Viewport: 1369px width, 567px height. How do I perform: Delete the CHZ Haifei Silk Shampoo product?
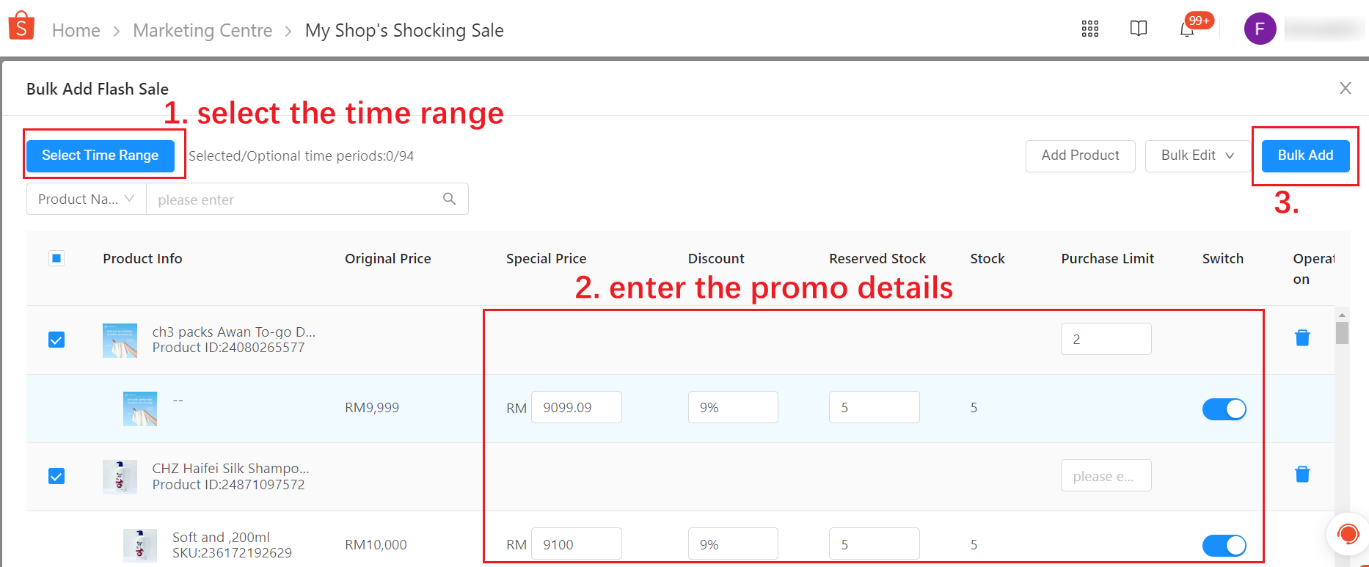pyautogui.click(x=1302, y=474)
